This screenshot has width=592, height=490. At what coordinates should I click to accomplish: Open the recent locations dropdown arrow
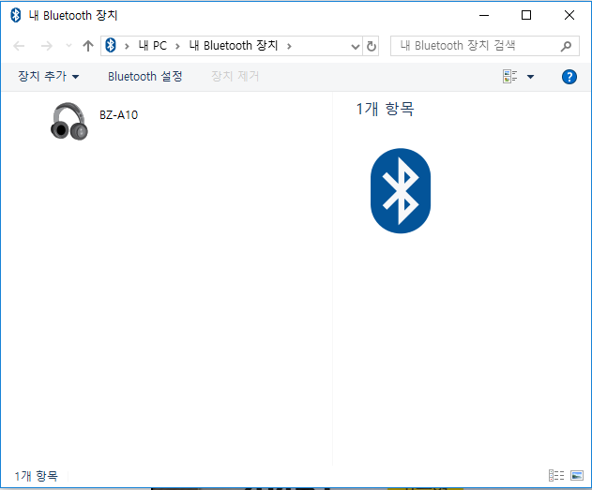68,46
